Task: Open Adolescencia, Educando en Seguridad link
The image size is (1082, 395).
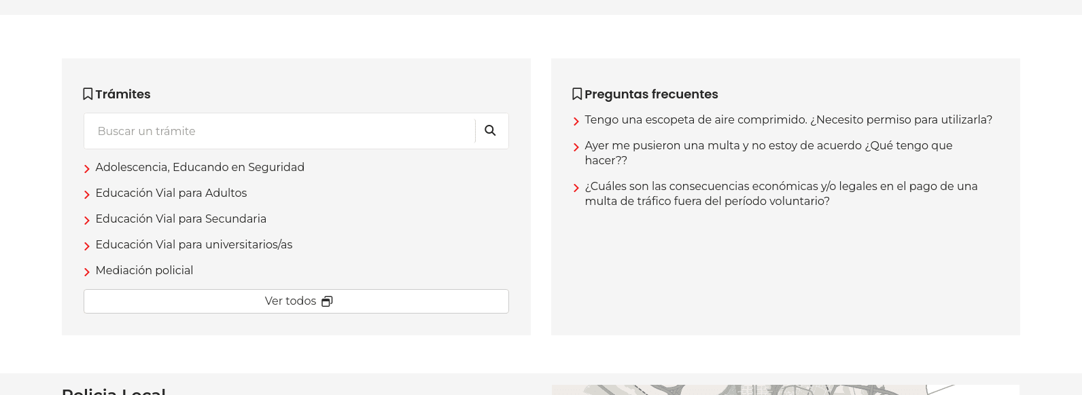Action: click(x=200, y=167)
